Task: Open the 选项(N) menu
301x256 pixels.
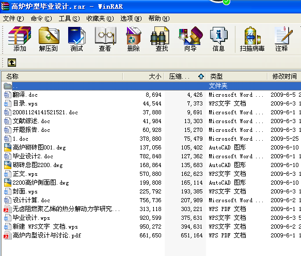Action: point(131,19)
